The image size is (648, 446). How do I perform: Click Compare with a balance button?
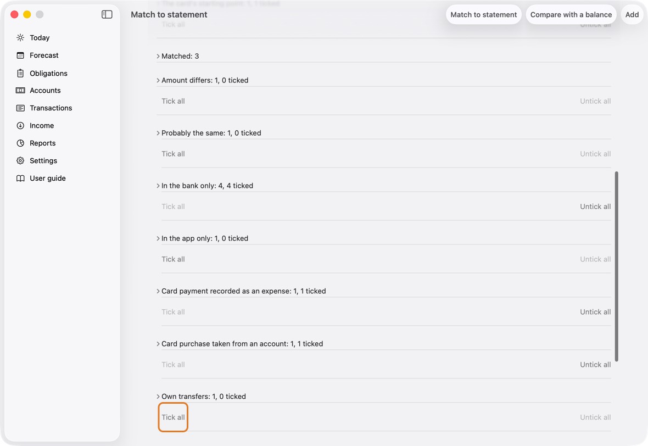pos(571,14)
